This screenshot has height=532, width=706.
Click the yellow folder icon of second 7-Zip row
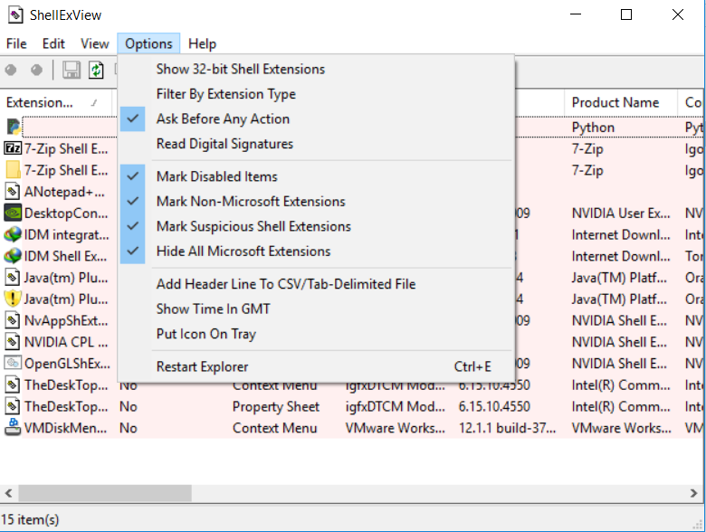pyautogui.click(x=13, y=170)
